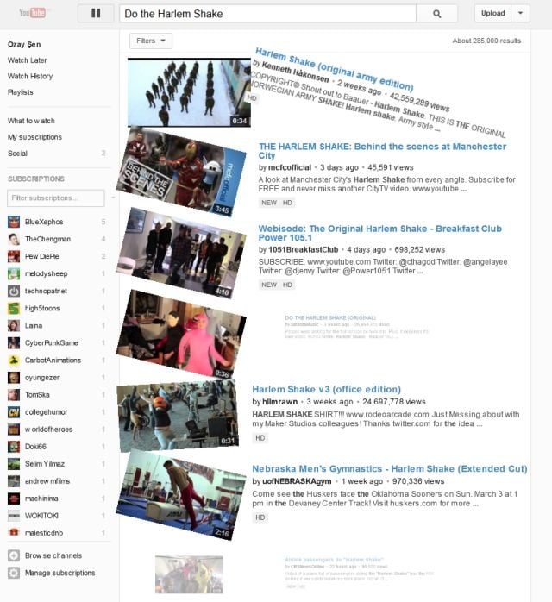This screenshot has width=552, height=602.
Task: Open the Filters dropdown
Action: point(151,41)
